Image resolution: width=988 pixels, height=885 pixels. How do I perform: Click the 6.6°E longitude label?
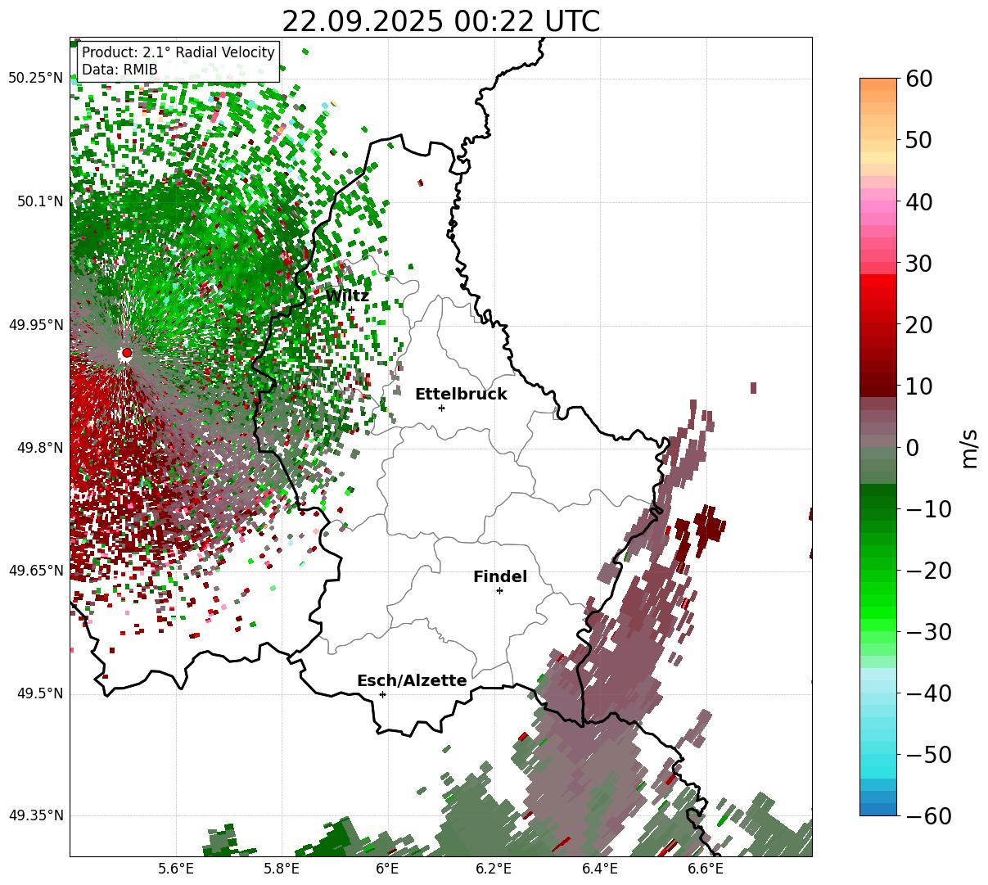[705, 868]
